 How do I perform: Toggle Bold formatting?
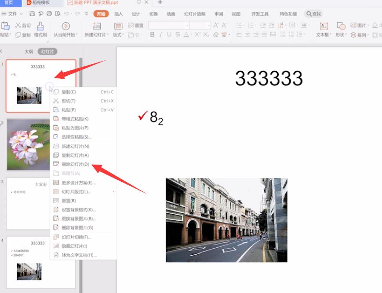[x=152, y=34]
